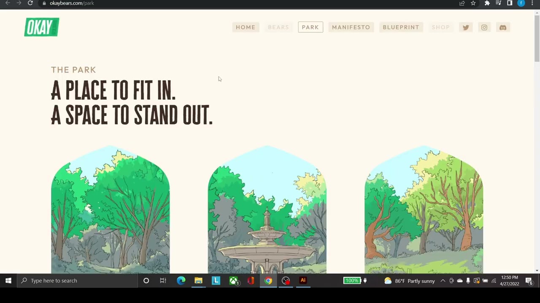Image resolution: width=540 pixels, height=303 pixels.
Task: Click the THE PARK heading text
Action: click(73, 70)
